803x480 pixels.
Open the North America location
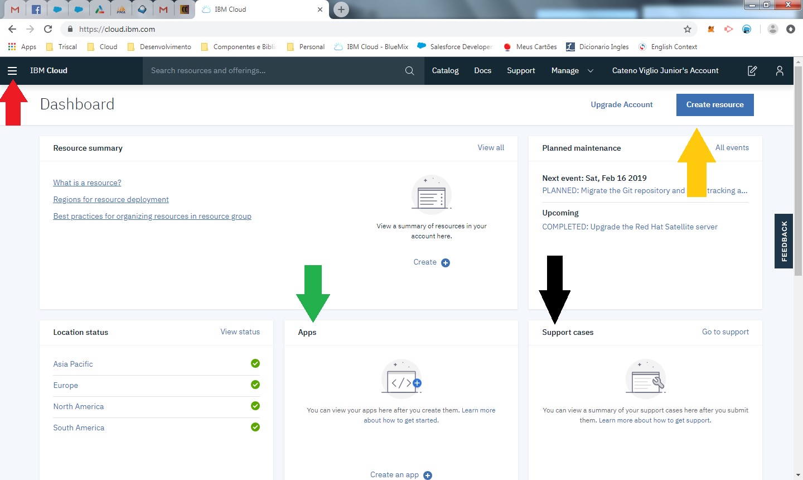pos(79,406)
